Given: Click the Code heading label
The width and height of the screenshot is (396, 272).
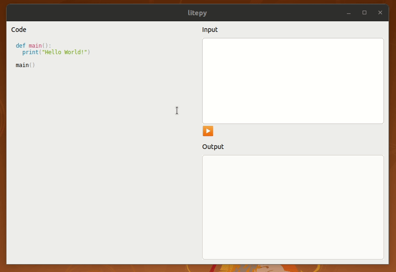Looking at the screenshot, I should (19, 30).
